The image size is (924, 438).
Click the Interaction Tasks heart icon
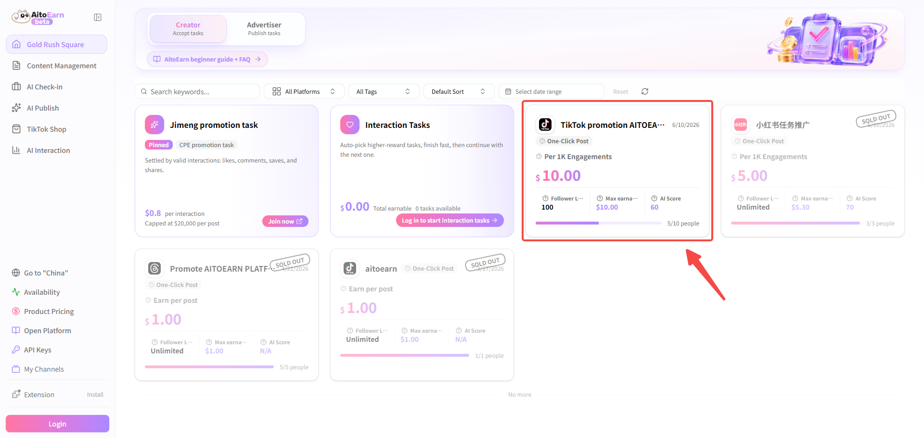click(x=350, y=125)
